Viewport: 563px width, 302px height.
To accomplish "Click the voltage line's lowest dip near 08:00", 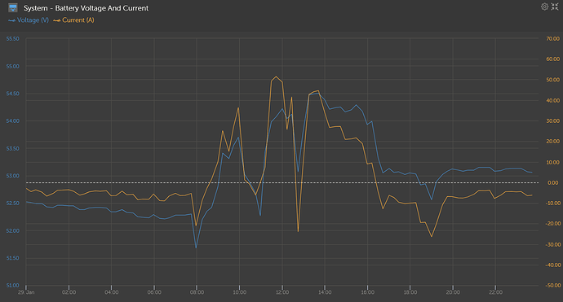I will coord(196,247).
